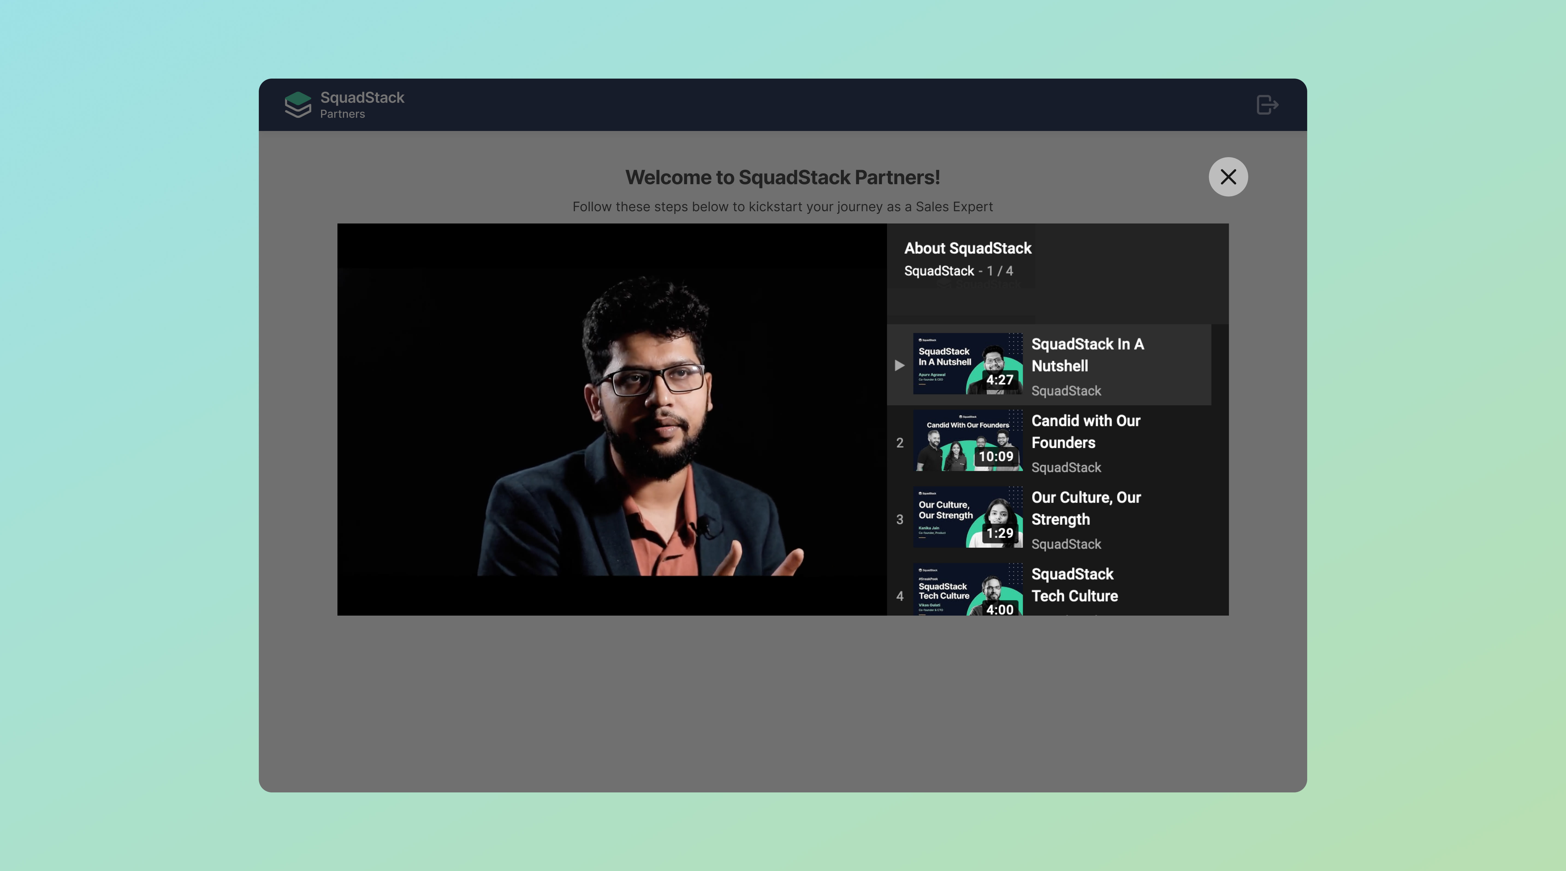
Task: Click the logout icon in the header
Action: [1268, 105]
